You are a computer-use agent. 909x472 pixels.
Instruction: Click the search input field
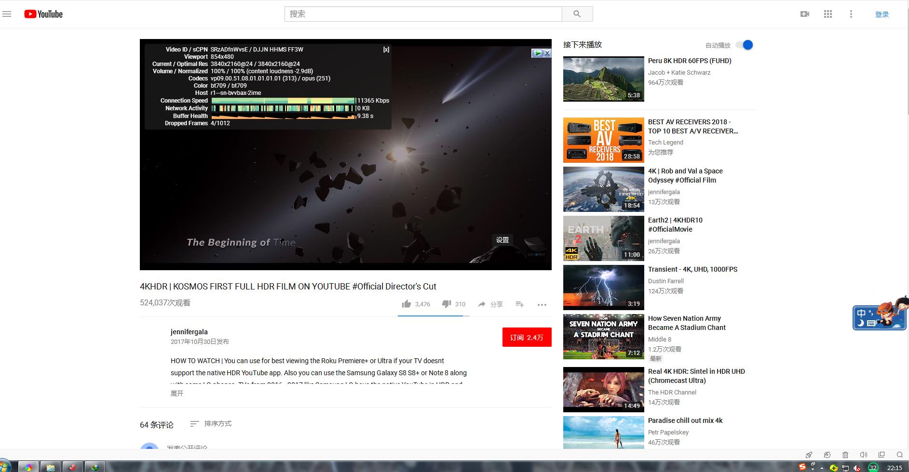[423, 14]
